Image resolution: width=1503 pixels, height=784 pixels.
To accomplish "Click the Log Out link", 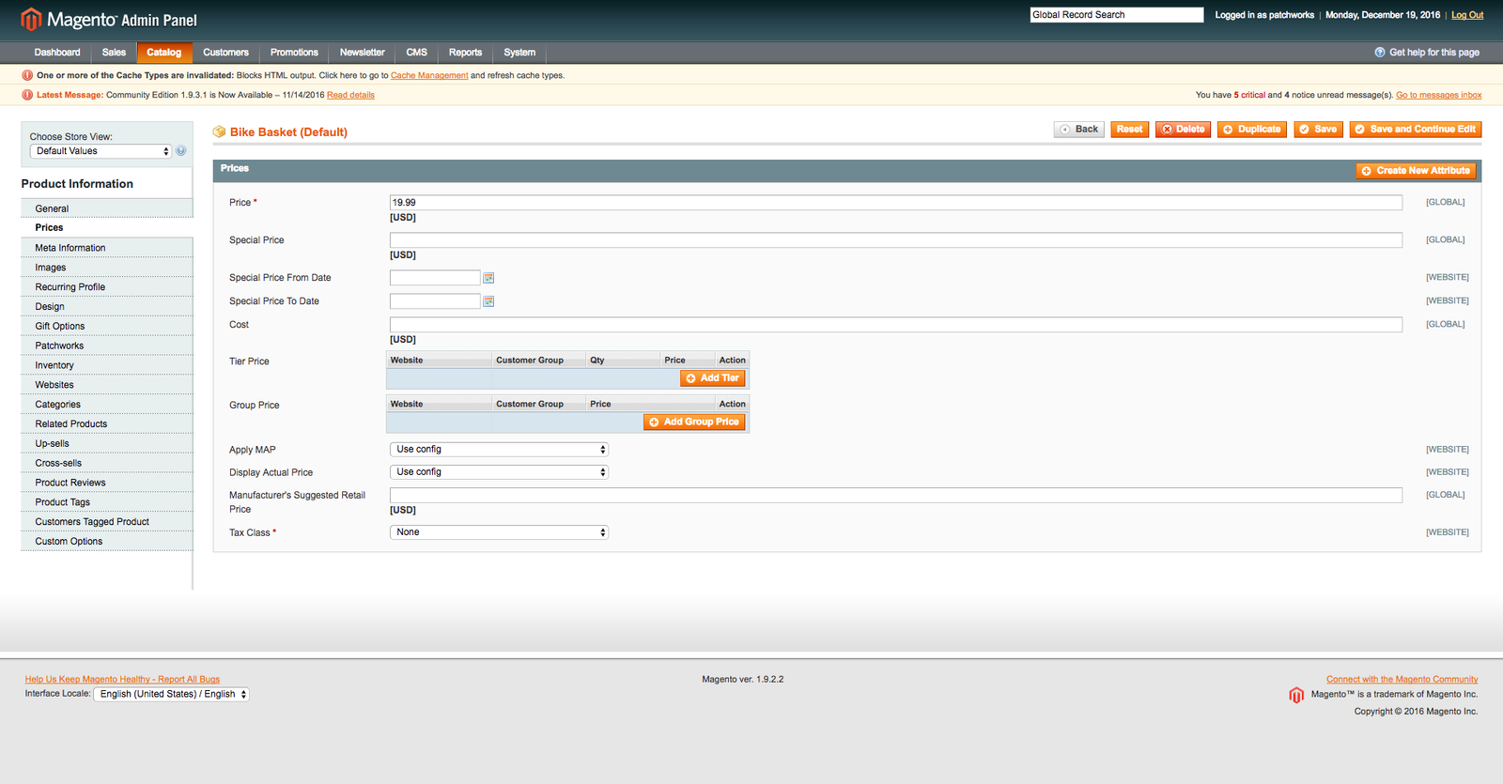I will point(1467,15).
